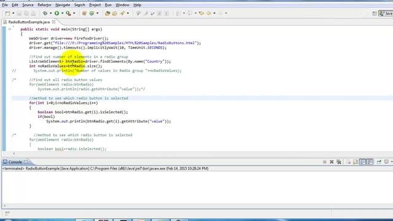393x221 pixels.
Task: Click the file URL string in driver.get
Action: (x=125, y=43)
